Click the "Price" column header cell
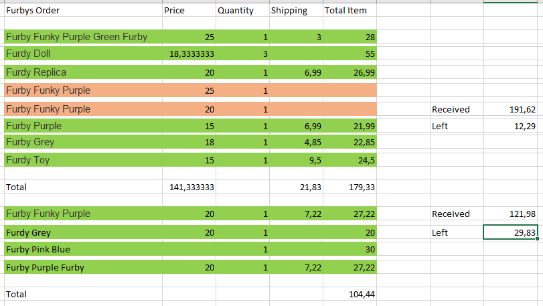This screenshot has height=306, width=543. (174, 11)
